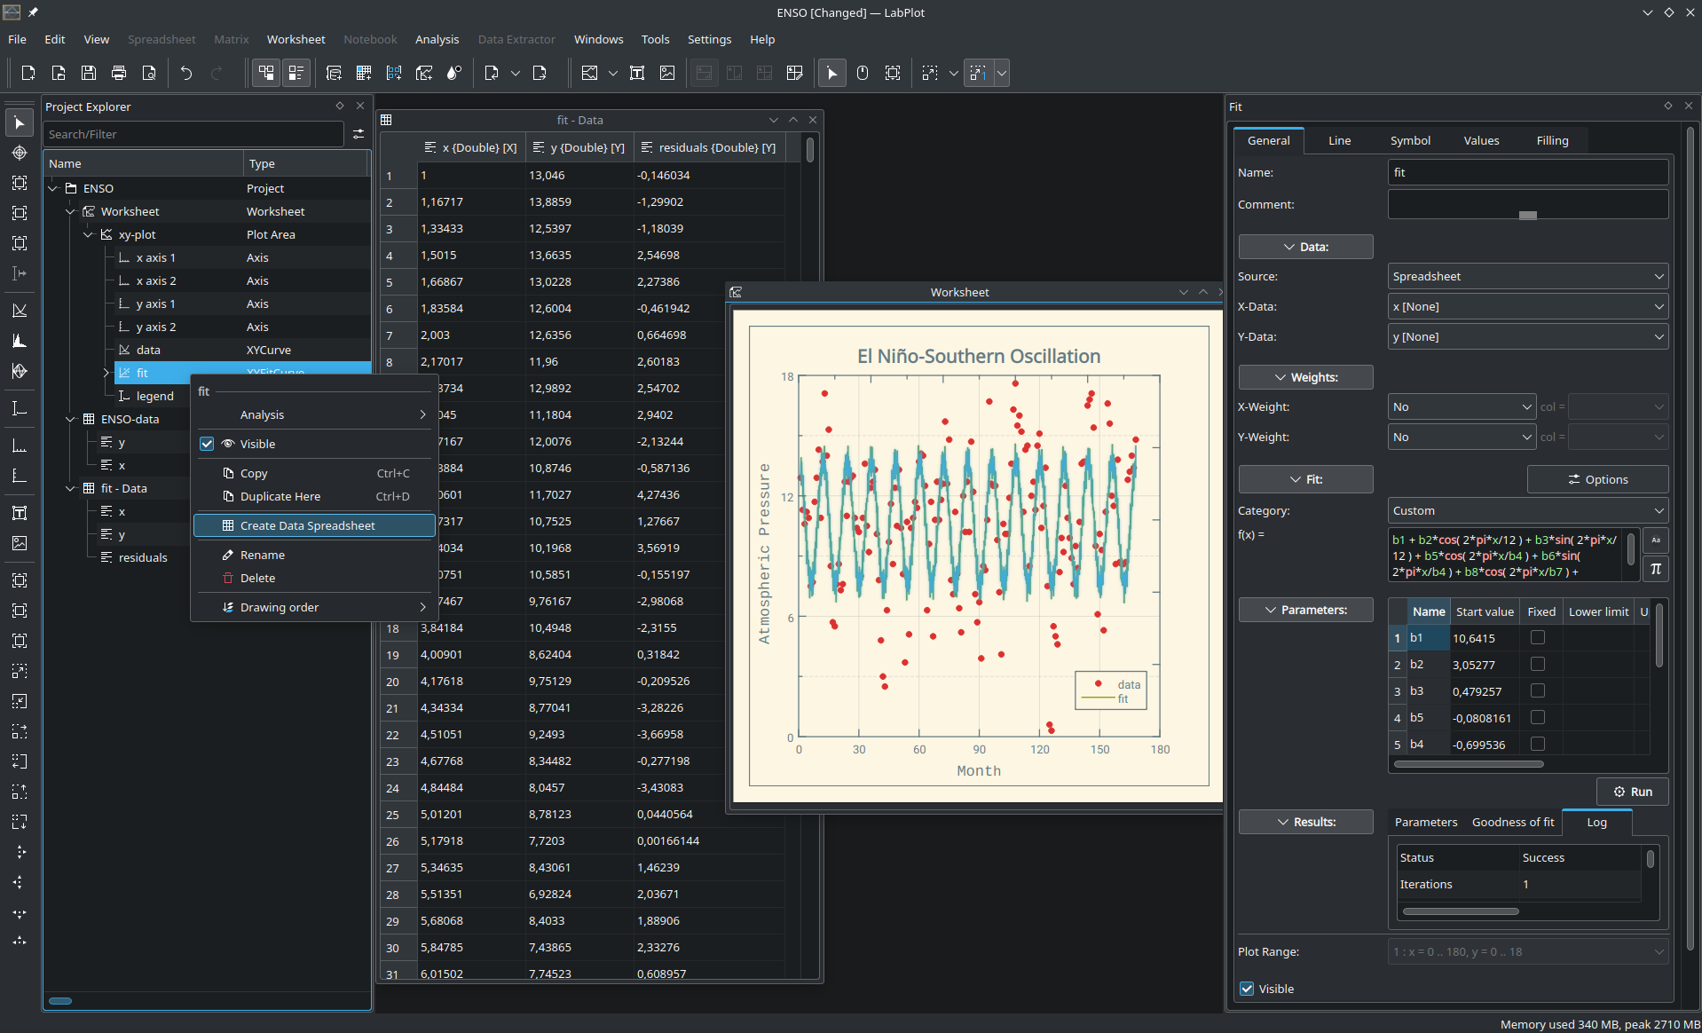Choose Create Data Spreadsheet from context menu
The image size is (1702, 1033).
coord(308,525)
